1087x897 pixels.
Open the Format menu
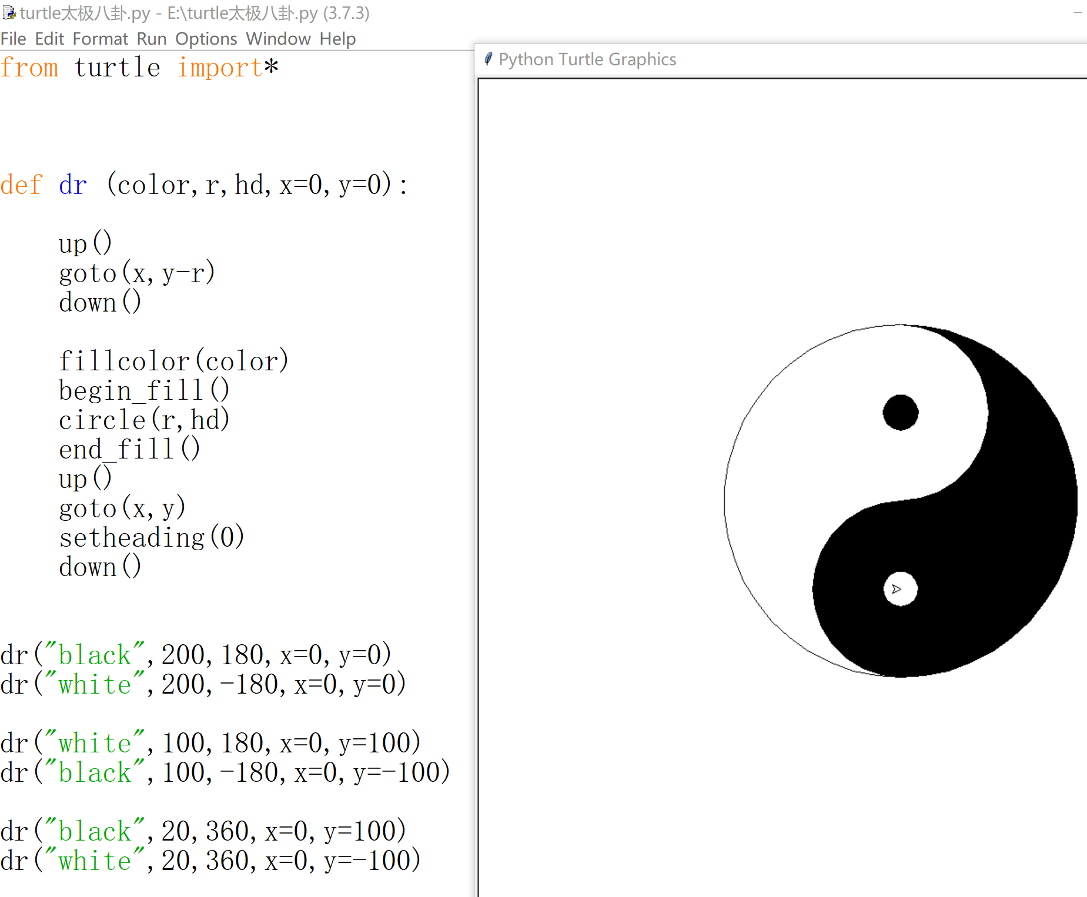(100, 39)
